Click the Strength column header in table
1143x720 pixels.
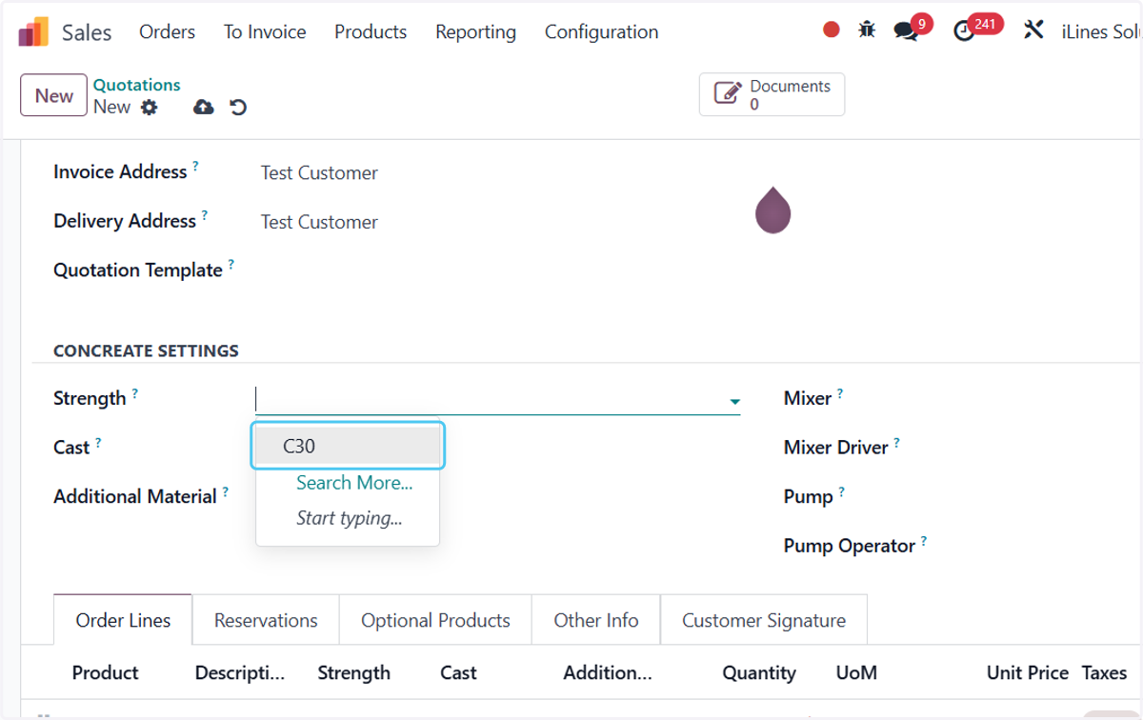353,672
